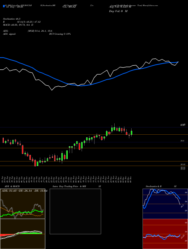
Task: Click the blue 12-day SMA legend square
Action: point(4,6)
